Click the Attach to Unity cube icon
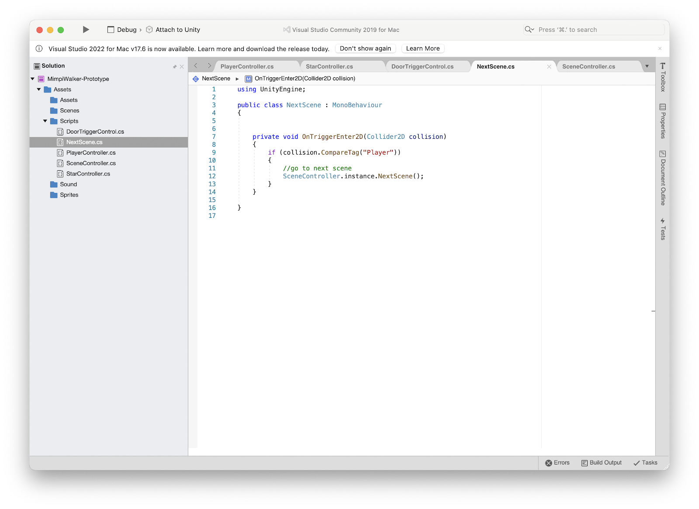This screenshot has height=509, width=699. [x=149, y=30]
